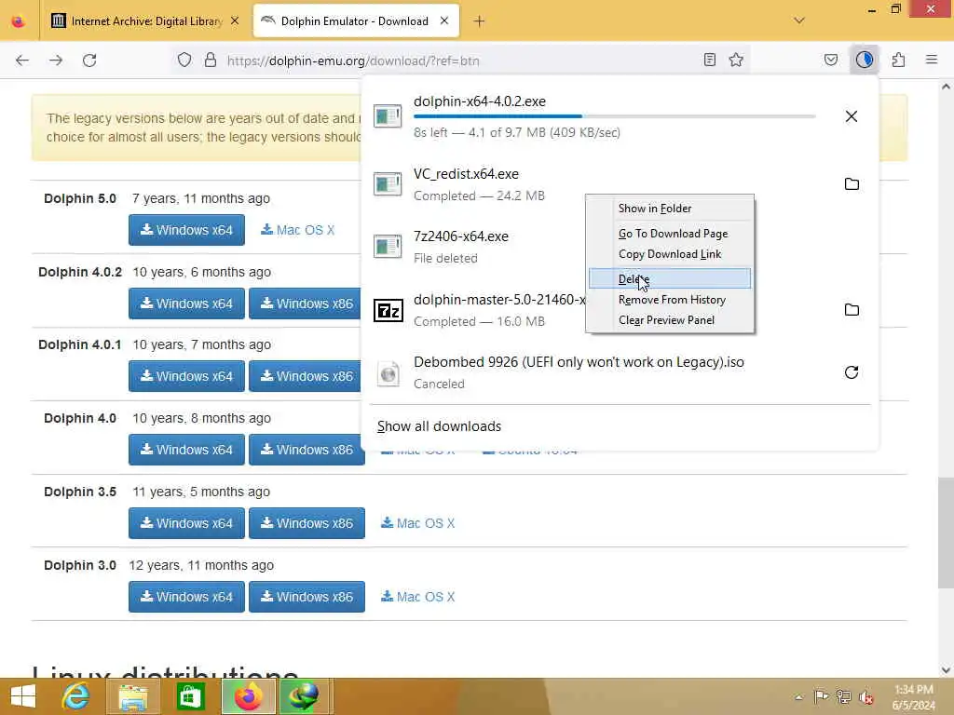Download Dolphin 5.0 Windows x64
Screen dimensions: 954x715
point(186,230)
